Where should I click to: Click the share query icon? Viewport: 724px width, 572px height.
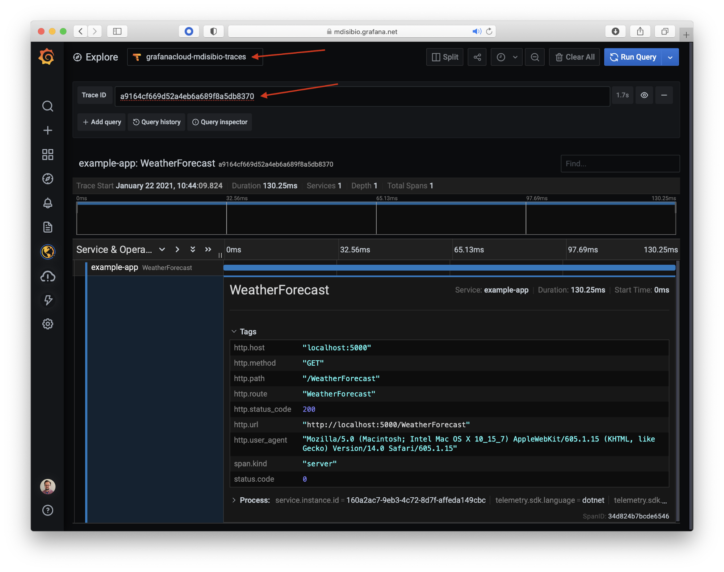coord(477,57)
